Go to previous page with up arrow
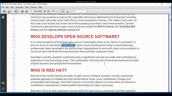Viewport: 172px width, 96px height. click(22, 11)
